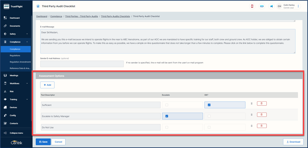This screenshot has height=148, width=308.
Task: Go to Compliance breadcrumb link
Action: click(56, 16)
